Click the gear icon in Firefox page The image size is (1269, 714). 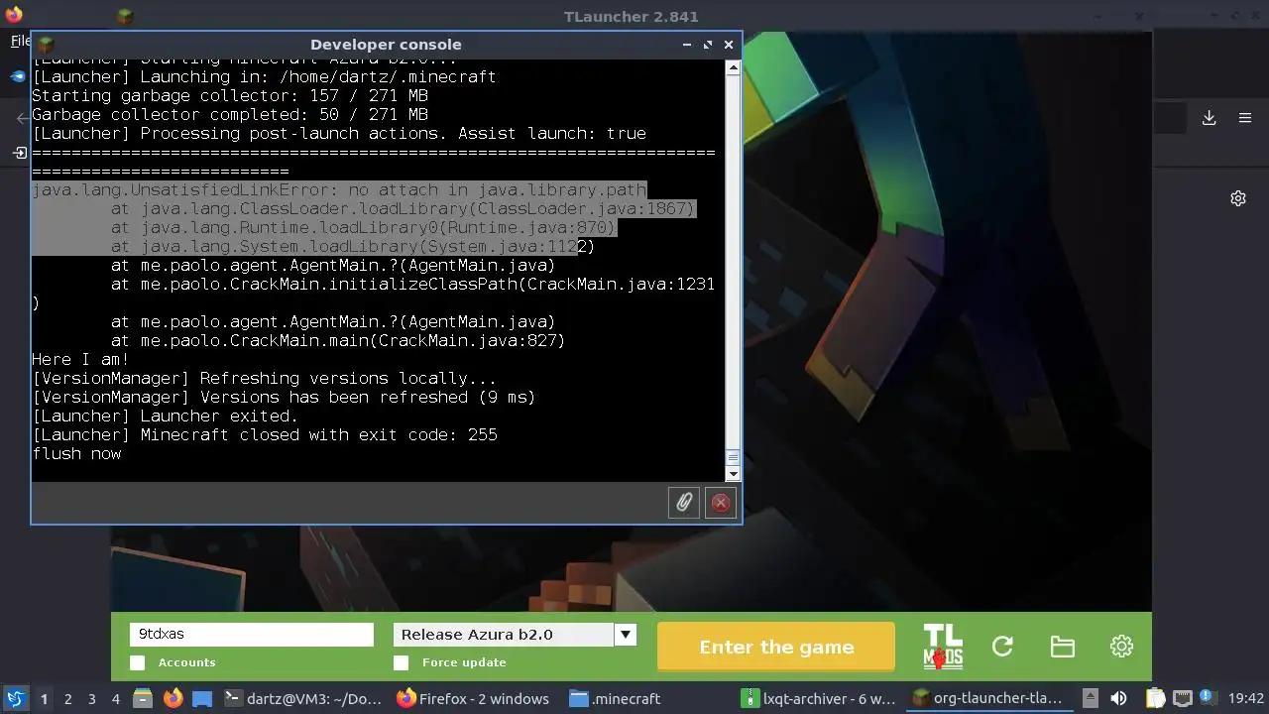(1238, 198)
